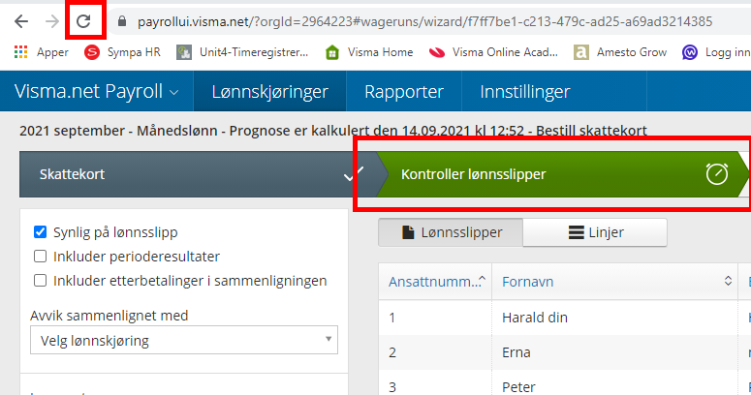Image resolution: width=751 pixels, height=395 pixels.
Task: Click the browser forward arrow
Action: [52, 21]
